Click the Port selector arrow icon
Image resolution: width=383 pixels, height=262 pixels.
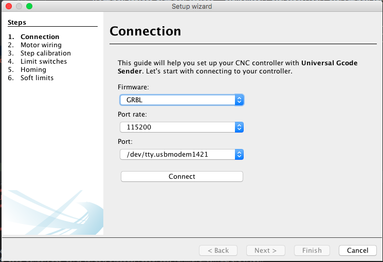click(x=239, y=154)
